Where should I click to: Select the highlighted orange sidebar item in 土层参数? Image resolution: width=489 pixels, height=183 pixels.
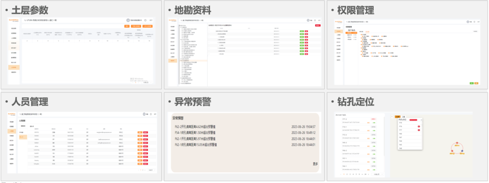pos(14,67)
